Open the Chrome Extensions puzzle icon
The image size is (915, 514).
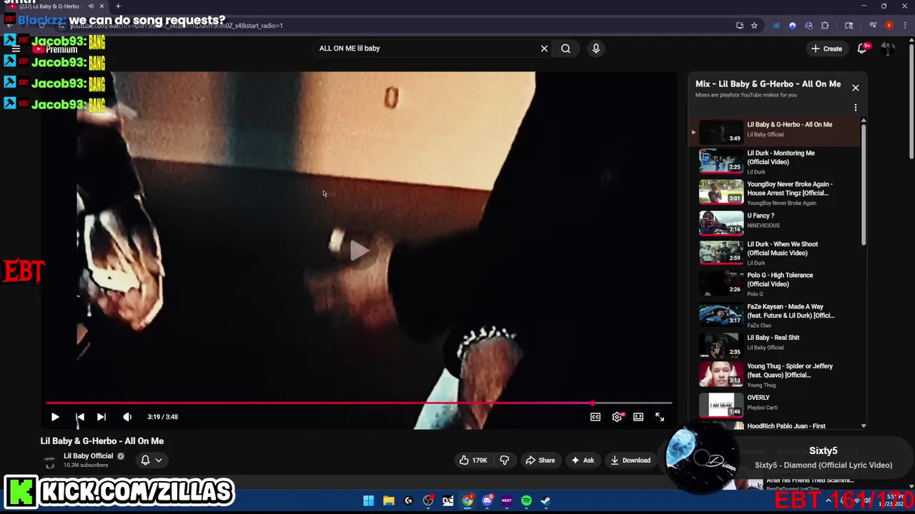(x=825, y=26)
